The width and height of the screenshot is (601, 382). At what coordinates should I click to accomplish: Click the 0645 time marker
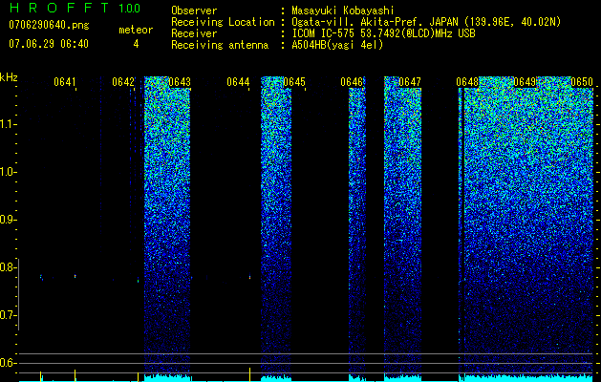coord(294,82)
